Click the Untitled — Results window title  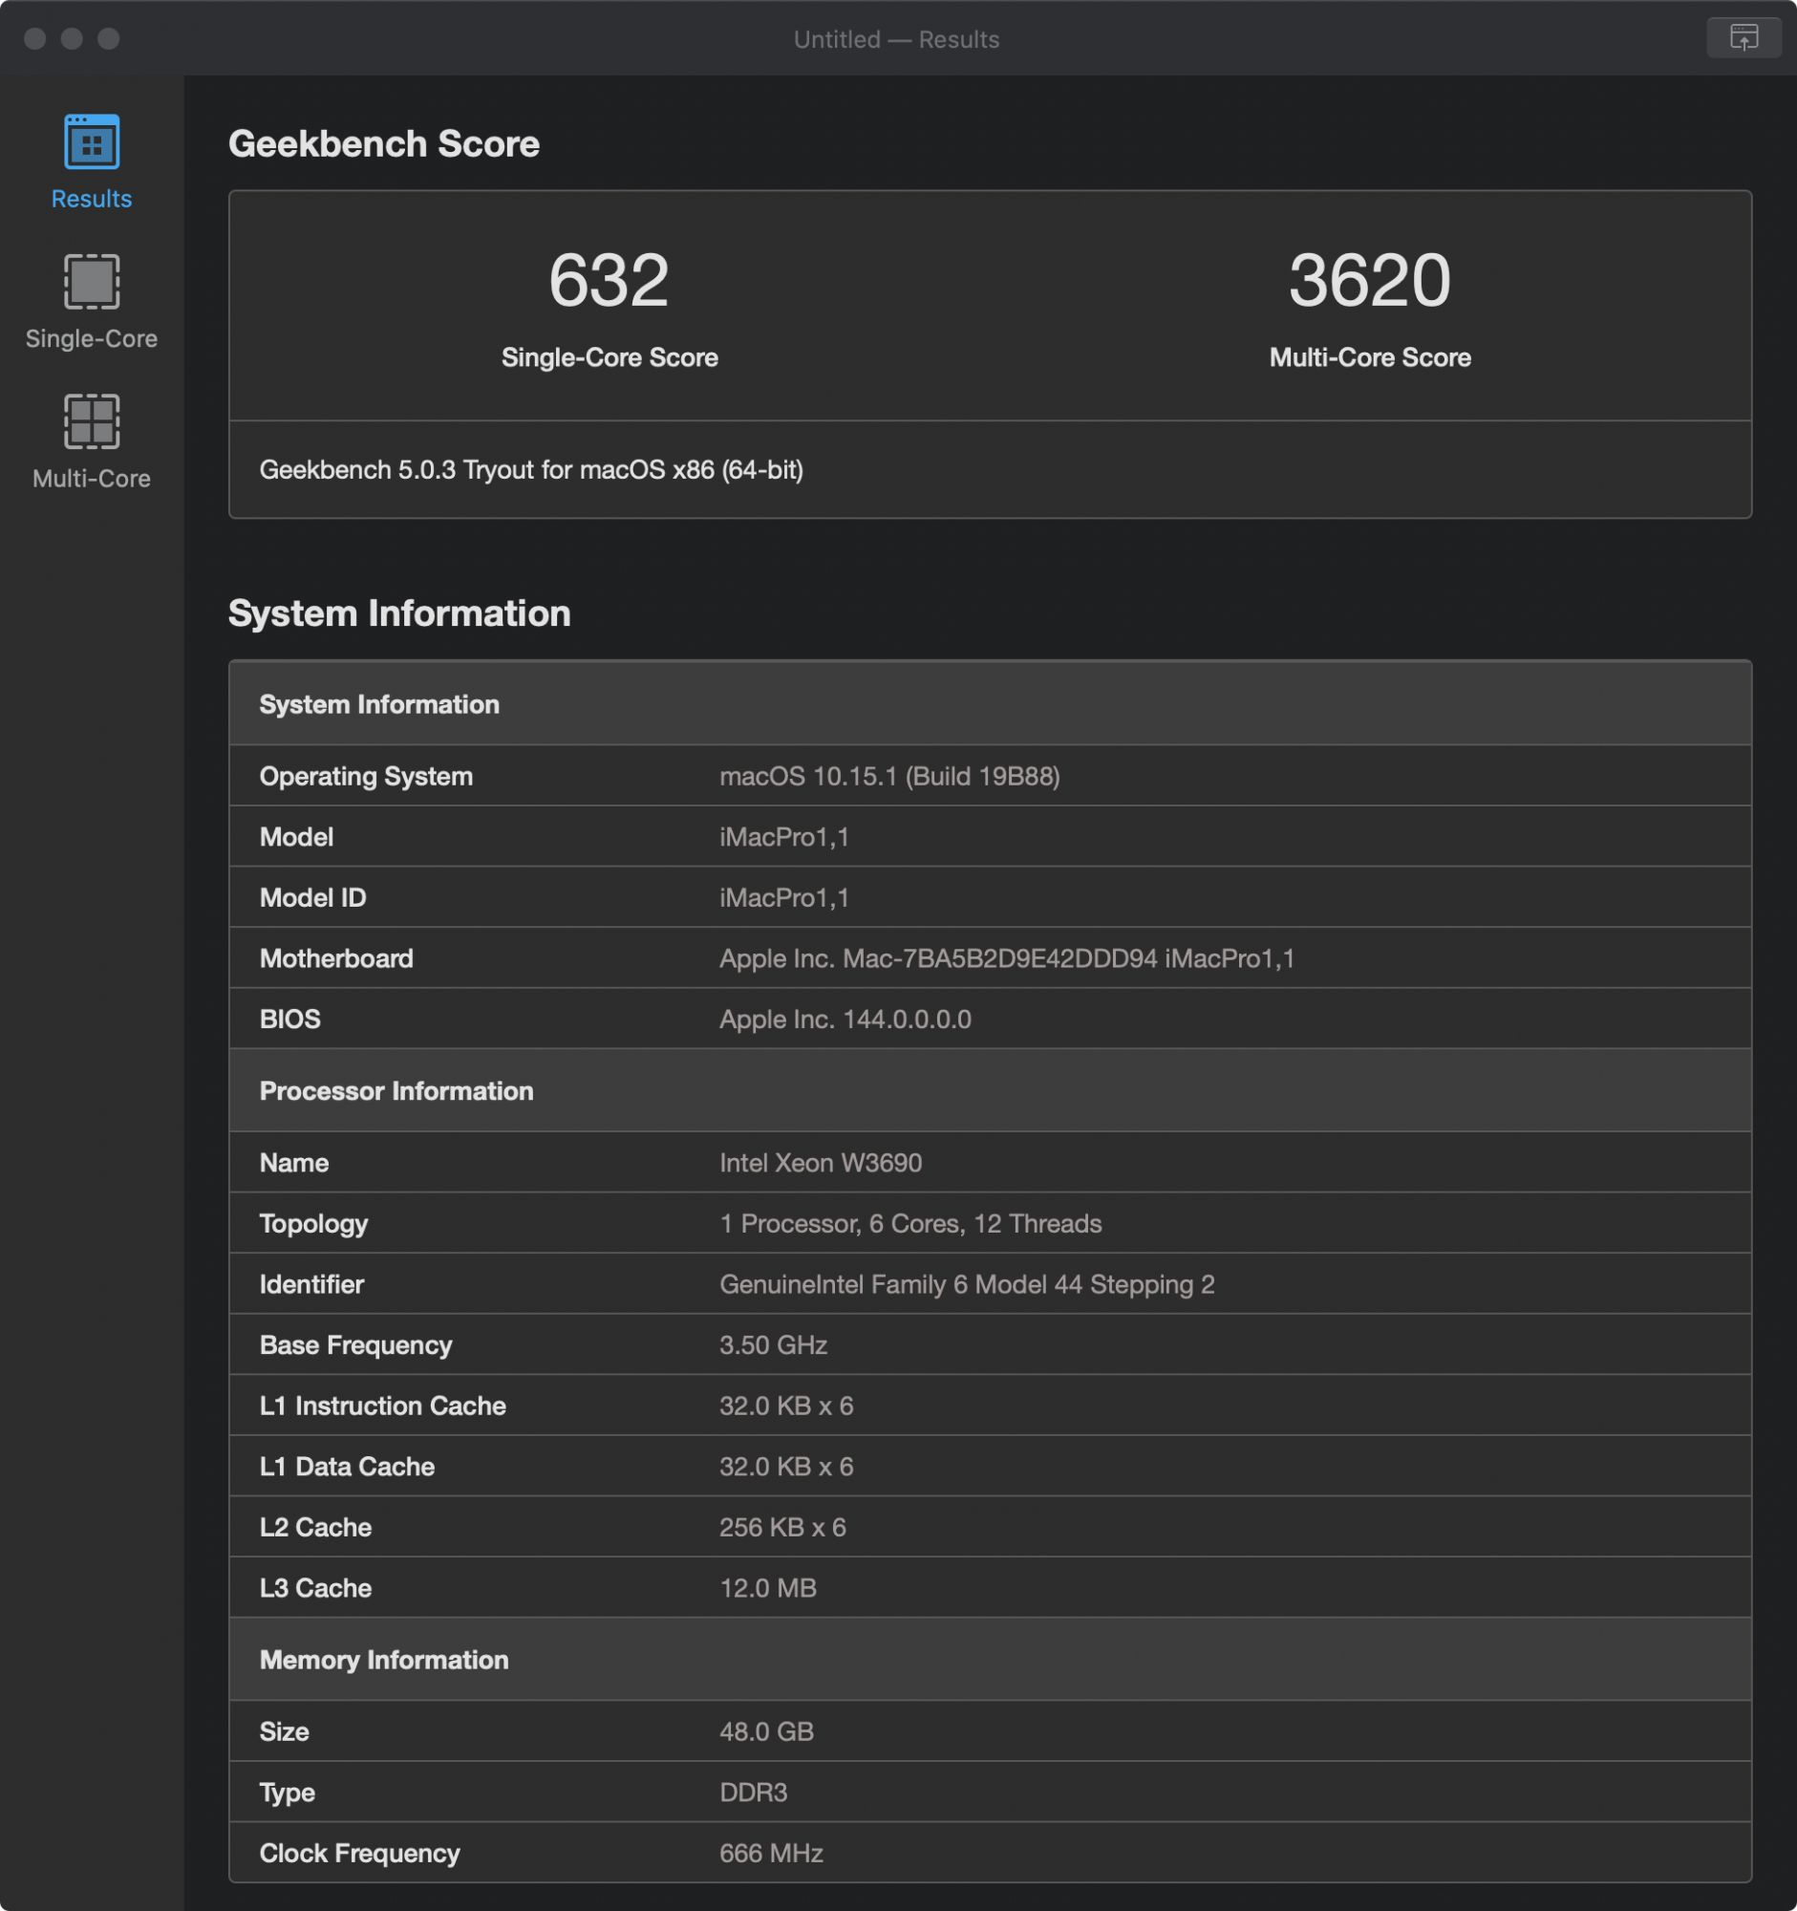point(896,39)
